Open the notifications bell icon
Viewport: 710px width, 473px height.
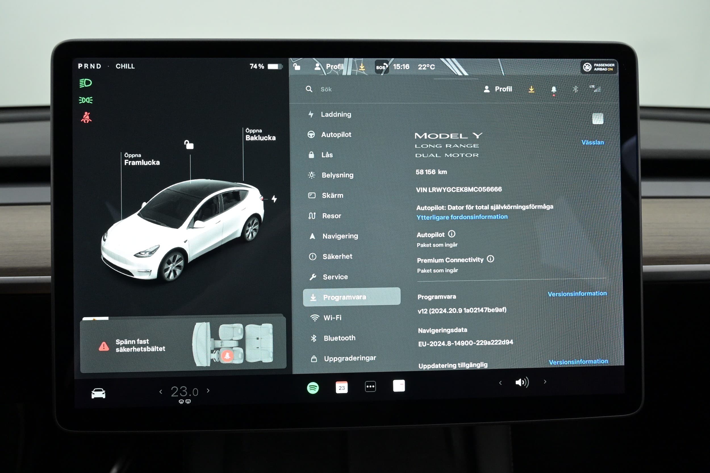pyautogui.click(x=554, y=90)
